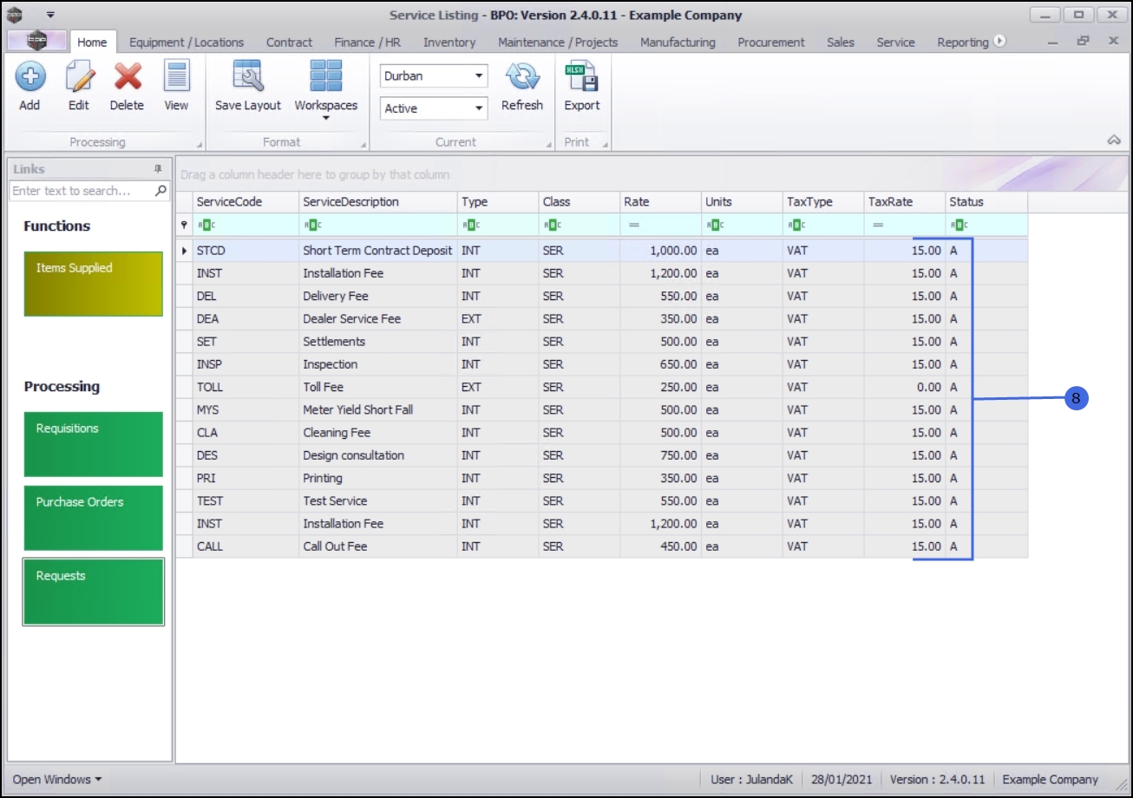This screenshot has width=1133, height=798.
Task: Click the Add service icon
Action: [29, 78]
